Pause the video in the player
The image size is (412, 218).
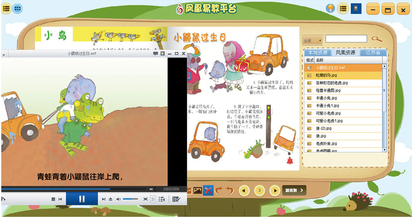click(x=82, y=199)
